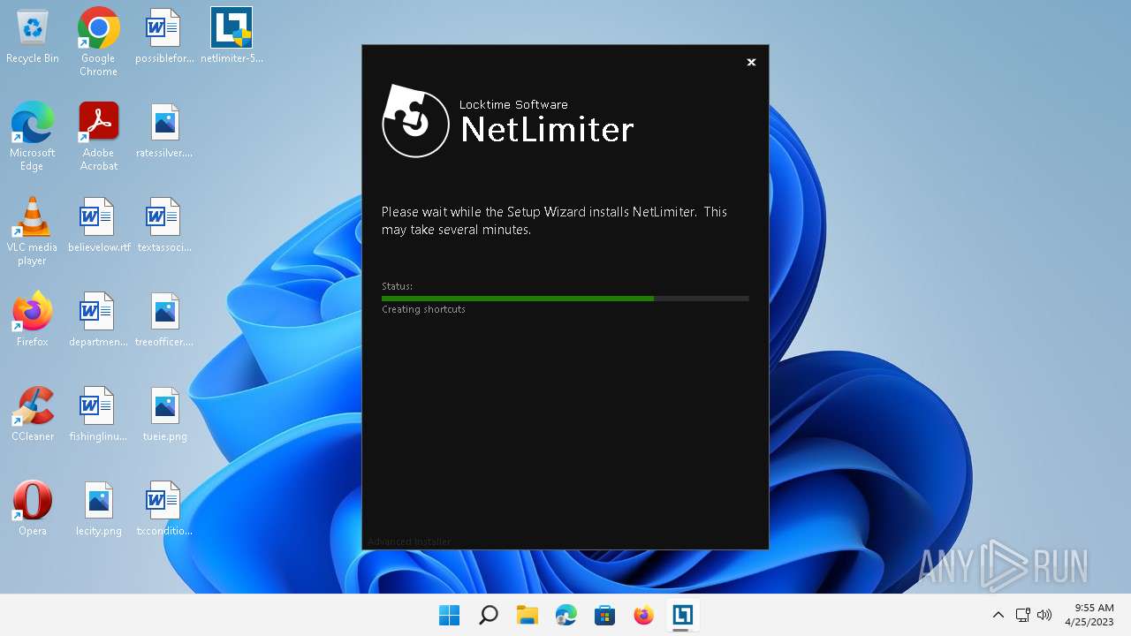Viewport: 1131px width, 636px height.
Task: Open the Recycle Bin desktop icon
Action: (33, 36)
